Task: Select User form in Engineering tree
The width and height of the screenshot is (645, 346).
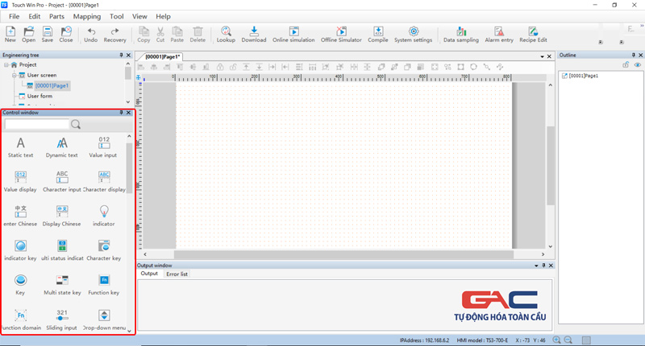Action: pos(40,96)
